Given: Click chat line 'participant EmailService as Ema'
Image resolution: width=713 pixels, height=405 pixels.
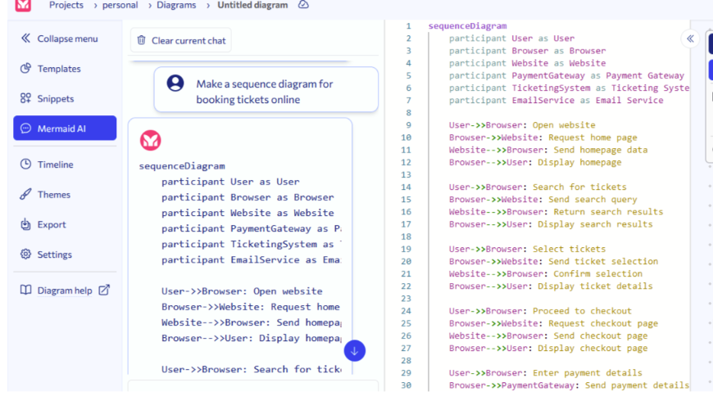Looking at the screenshot, I should tap(251, 259).
